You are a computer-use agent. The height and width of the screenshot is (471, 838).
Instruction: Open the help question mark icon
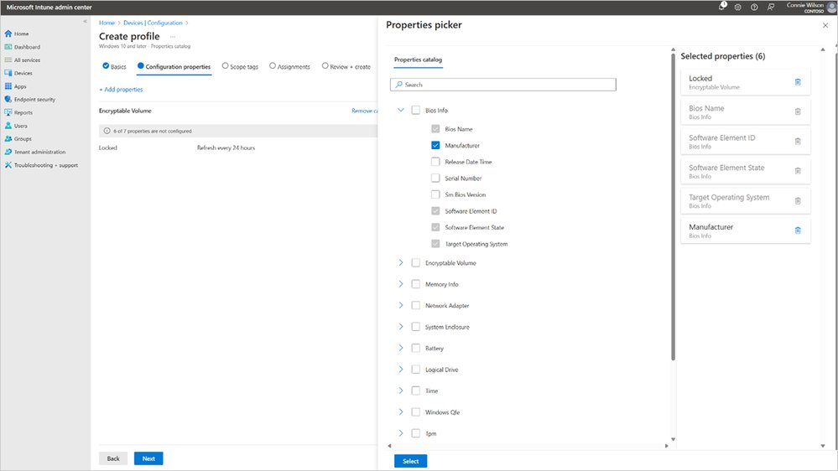click(x=754, y=7)
